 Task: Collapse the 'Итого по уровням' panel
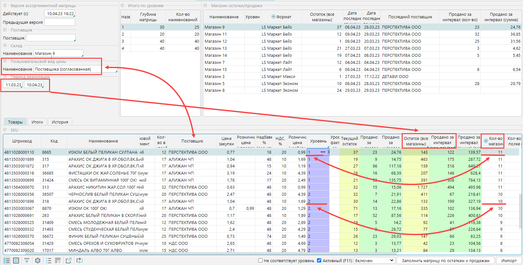tap(123, 6)
